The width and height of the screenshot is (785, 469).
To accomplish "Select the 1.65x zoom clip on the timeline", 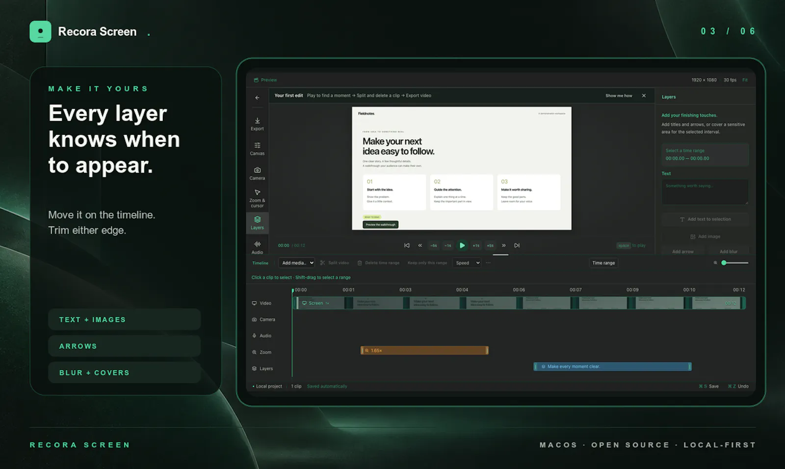I will tap(424, 350).
